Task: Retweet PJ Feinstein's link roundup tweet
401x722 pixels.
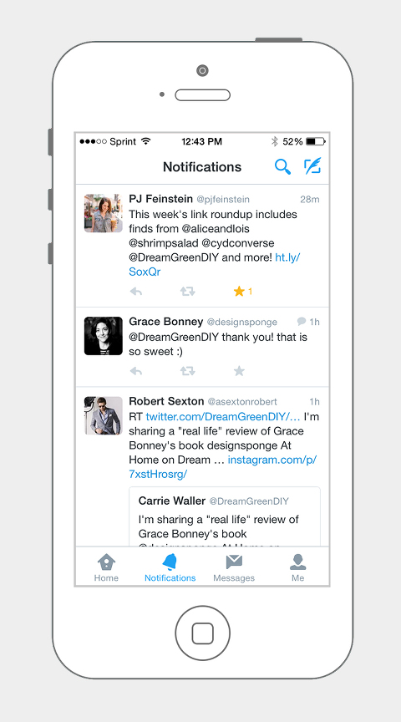Action: [187, 292]
